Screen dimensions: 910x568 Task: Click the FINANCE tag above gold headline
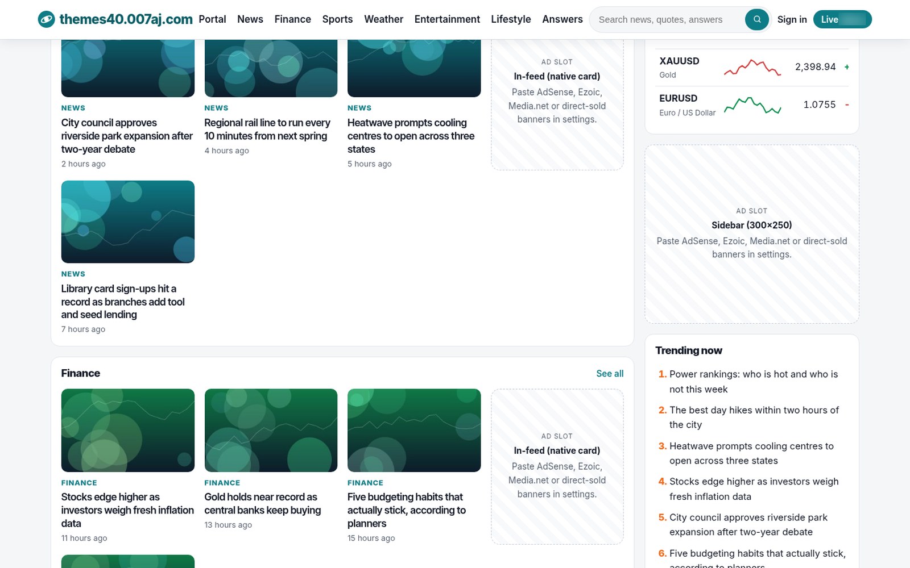(x=222, y=483)
